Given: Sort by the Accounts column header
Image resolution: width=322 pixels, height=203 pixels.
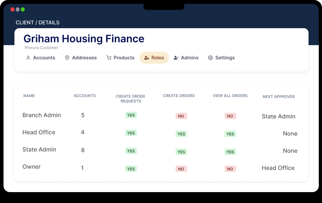Looking at the screenshot, I should pyautogui.click(x=85, y=96).
